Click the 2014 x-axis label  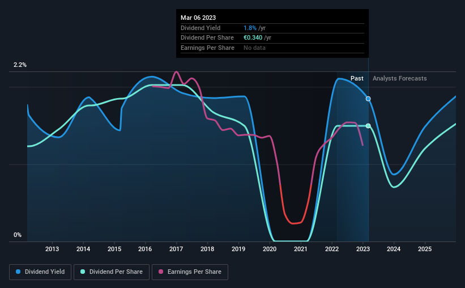click(83, 249)
